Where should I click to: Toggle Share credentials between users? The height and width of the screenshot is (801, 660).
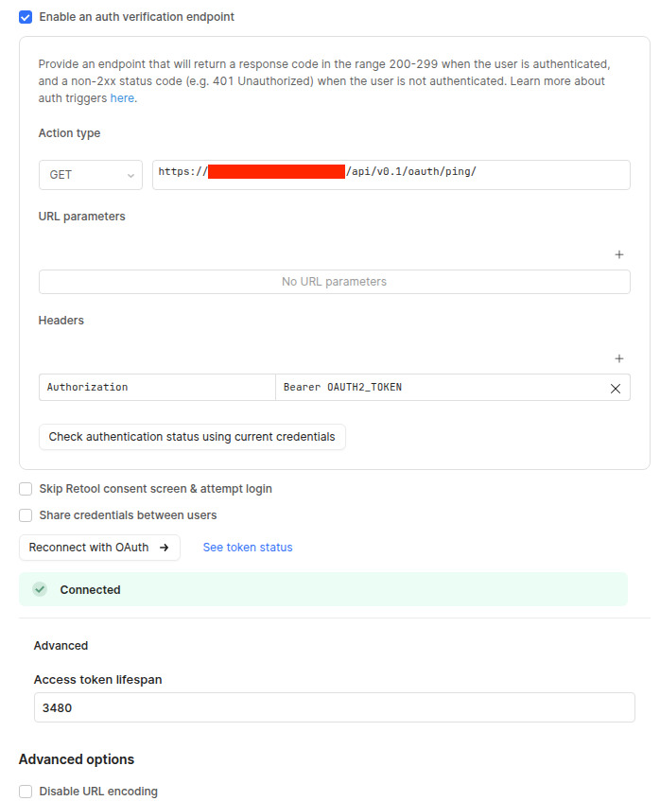pyautogui.click(x=26, y=515)
